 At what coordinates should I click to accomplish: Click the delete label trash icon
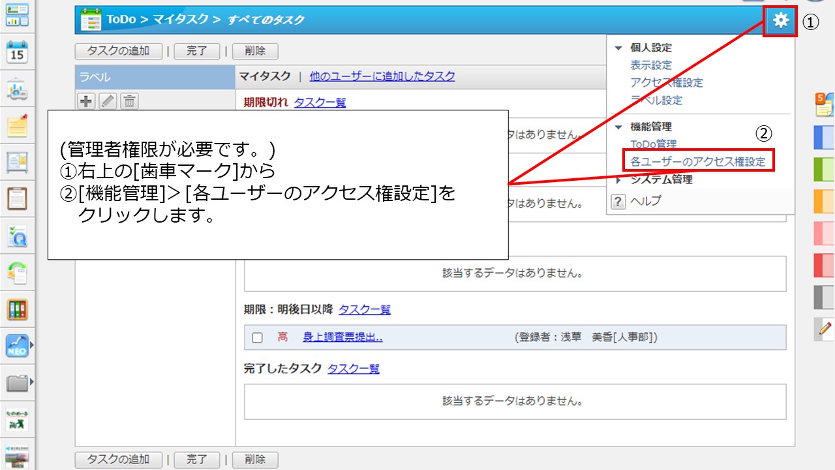[129, 101]
